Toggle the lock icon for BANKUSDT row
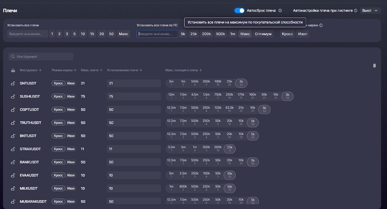Viewport: 387px width, 209px height. [12, 162]
